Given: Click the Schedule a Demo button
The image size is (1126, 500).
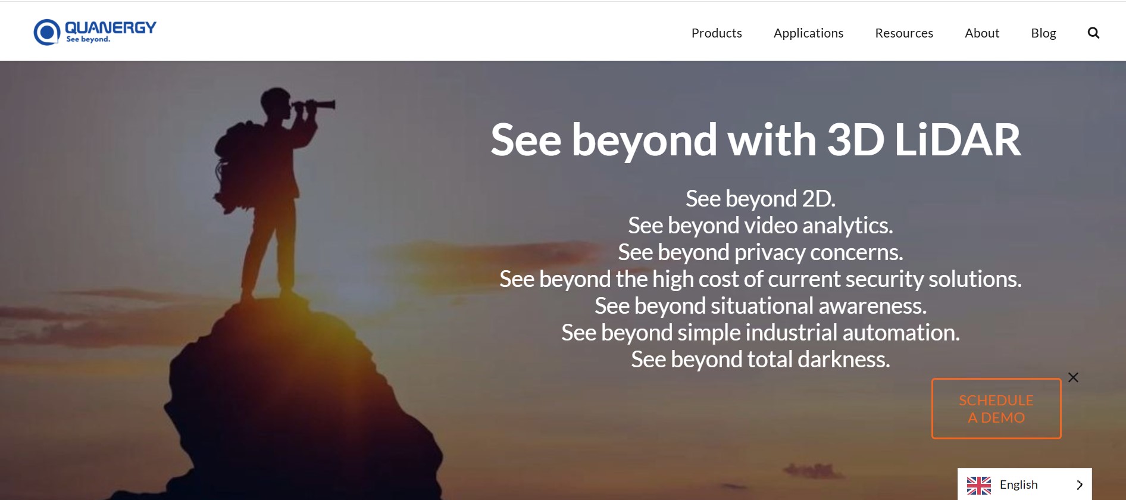Looking at the screenshot, I should (x=996, y=409).
